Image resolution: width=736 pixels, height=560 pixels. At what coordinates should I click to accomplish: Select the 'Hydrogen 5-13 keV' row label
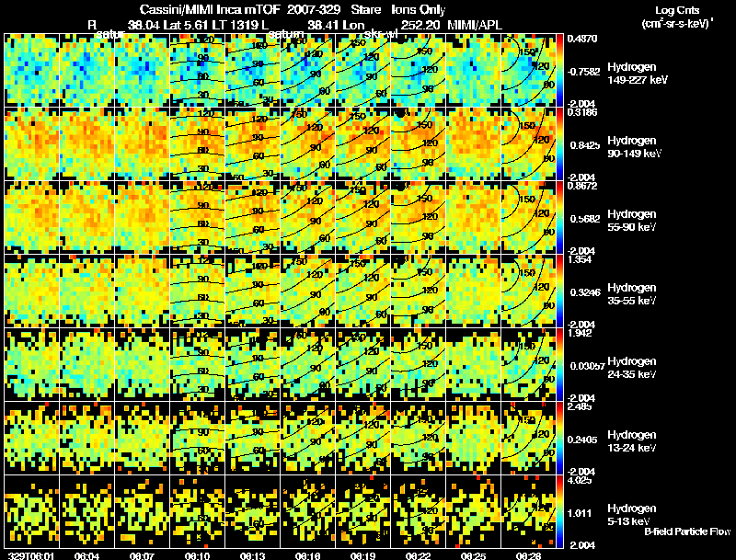click(x=631, y=515)
